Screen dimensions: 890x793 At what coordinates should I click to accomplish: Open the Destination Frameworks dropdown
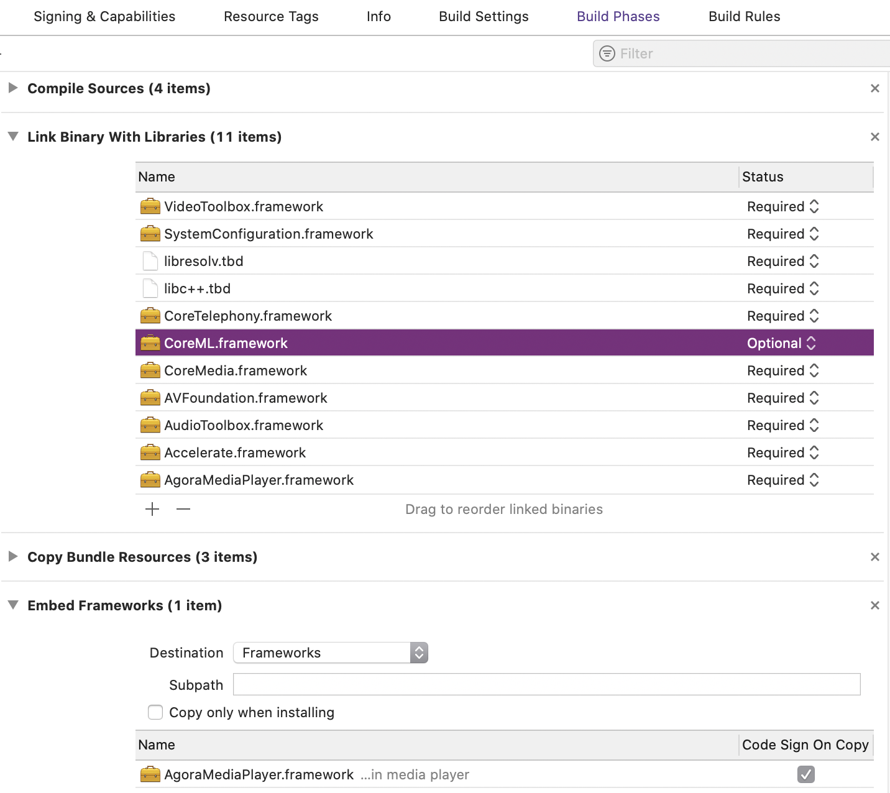[330, 653]
